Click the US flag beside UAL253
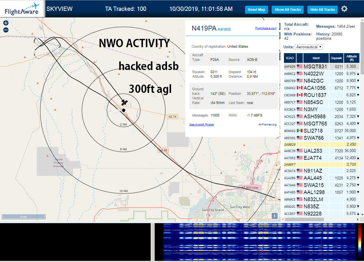The height and width of the screenshot is (262, 364). click(300, 151)
